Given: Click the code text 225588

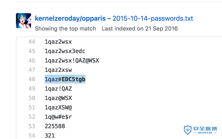Looking at the screenshot, I should 55,126.
